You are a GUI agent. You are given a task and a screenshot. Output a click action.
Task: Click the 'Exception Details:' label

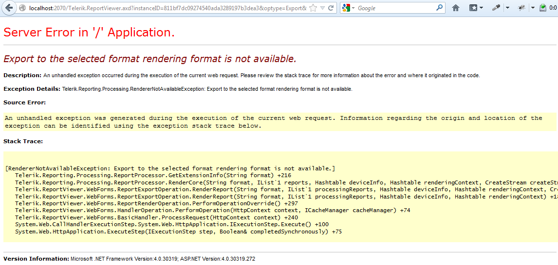(32, 89)
